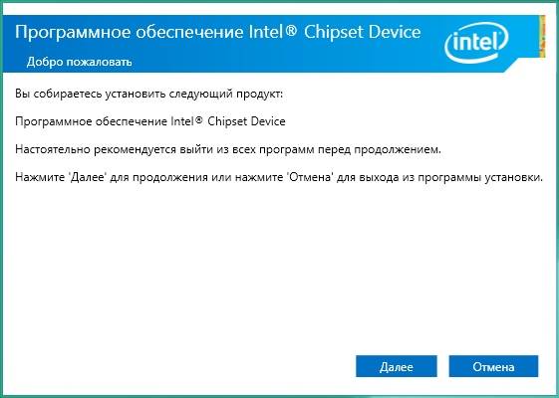Click the Отмена button to exit setup
The width and height of the screenshot is (559, 398).
[493, 366]
